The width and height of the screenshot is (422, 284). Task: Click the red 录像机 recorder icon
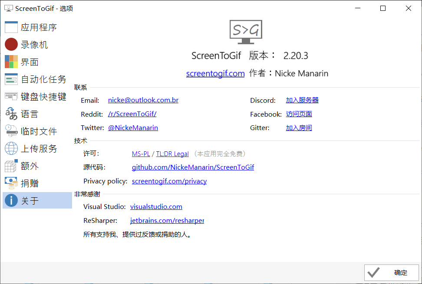point(11,45)
